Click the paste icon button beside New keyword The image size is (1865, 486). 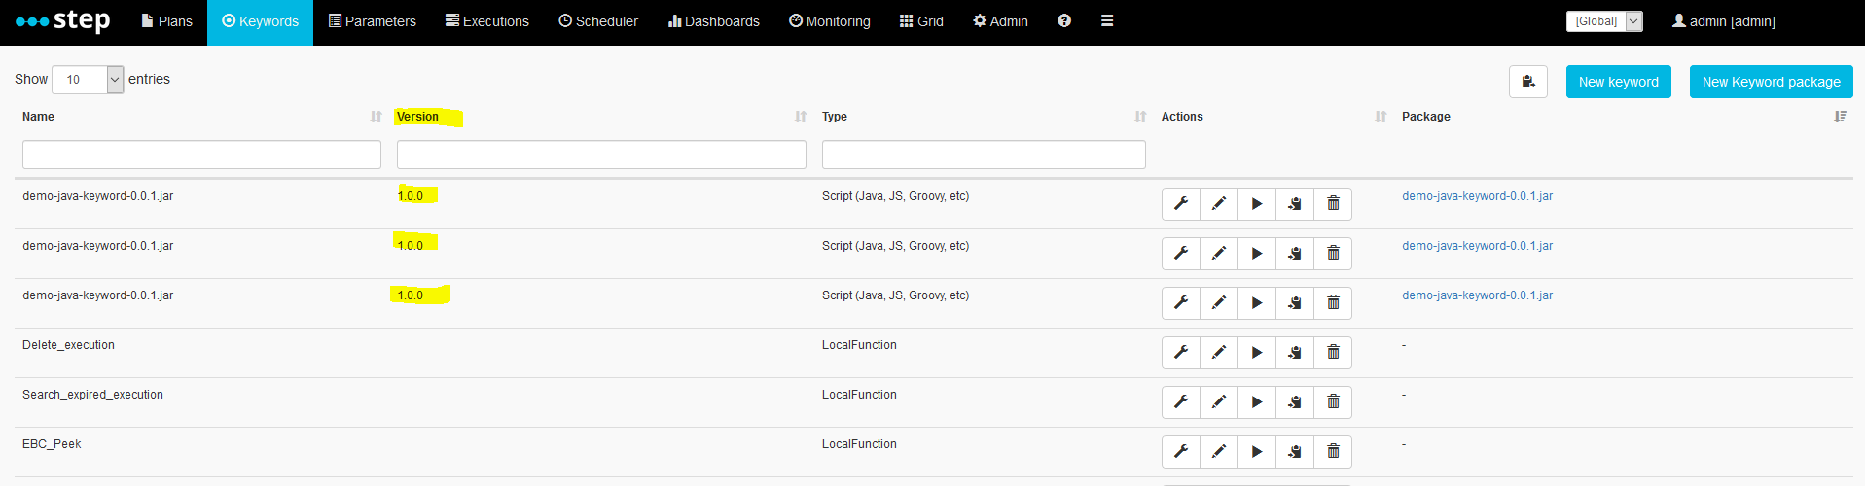[1528, 82]
